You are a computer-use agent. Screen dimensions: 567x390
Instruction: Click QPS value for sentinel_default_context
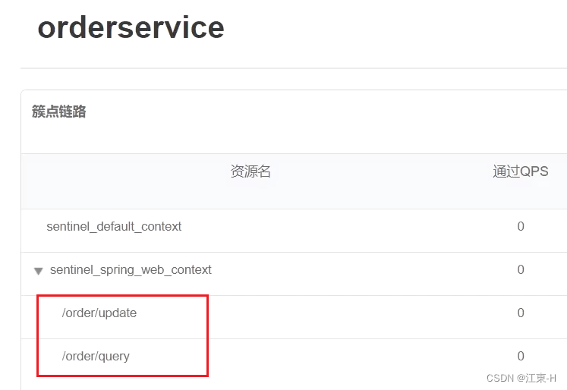(521, 226)
